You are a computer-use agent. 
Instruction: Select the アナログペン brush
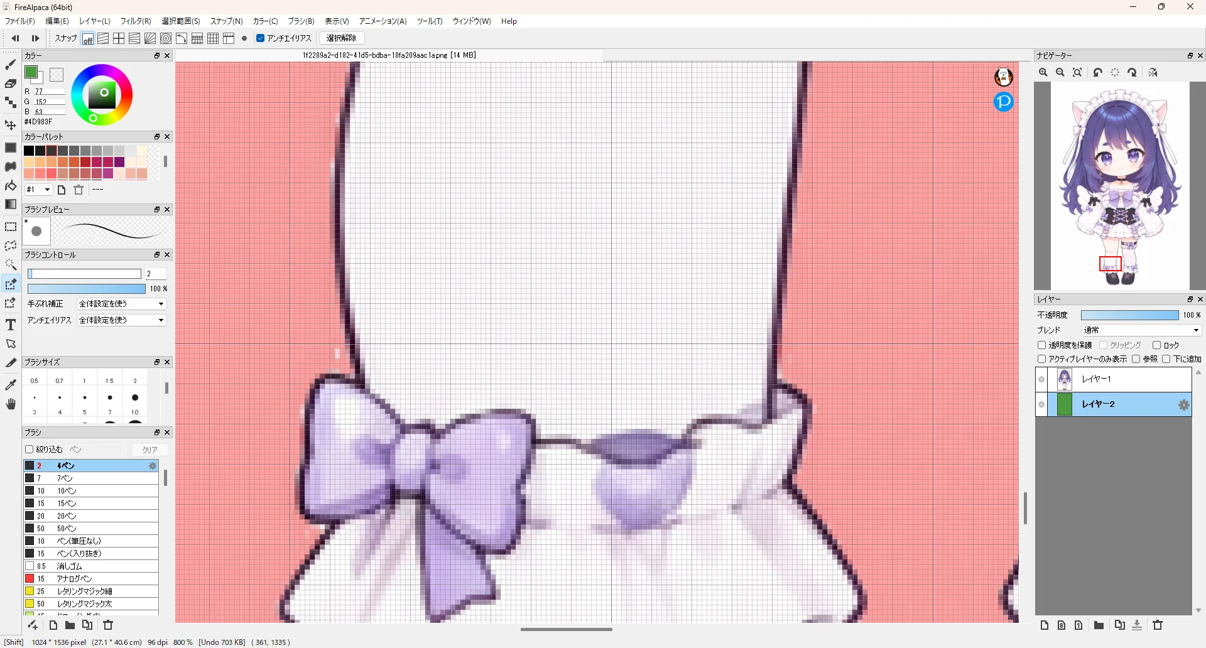click(x=91, y=578)
